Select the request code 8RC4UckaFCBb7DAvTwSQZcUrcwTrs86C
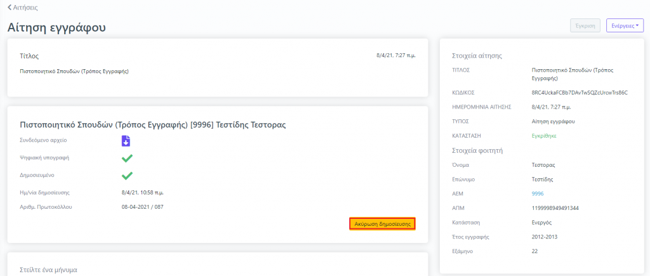The height and width of the screenshot is (276, 650). tap(580, 93)
